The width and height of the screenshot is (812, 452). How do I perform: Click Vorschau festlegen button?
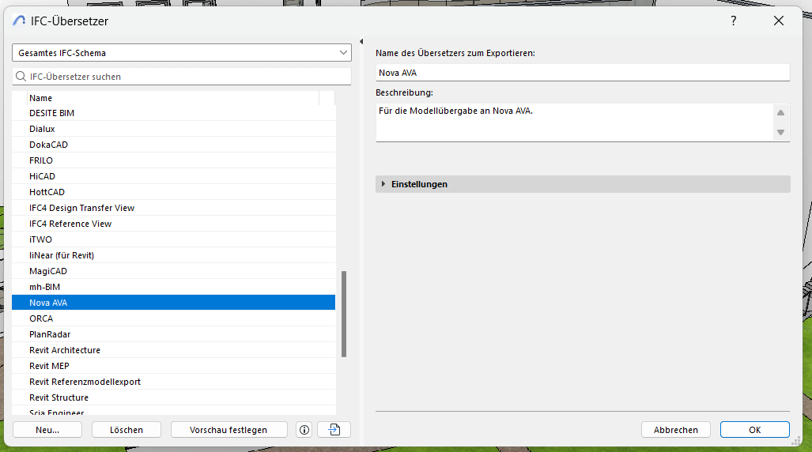click(228, 430)
